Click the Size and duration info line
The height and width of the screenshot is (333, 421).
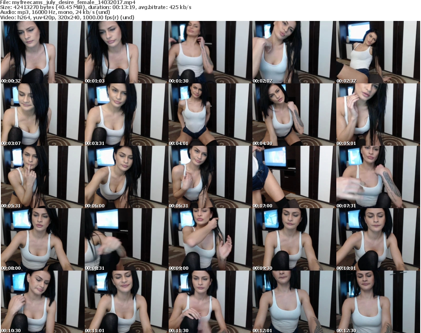coord(95,7)
